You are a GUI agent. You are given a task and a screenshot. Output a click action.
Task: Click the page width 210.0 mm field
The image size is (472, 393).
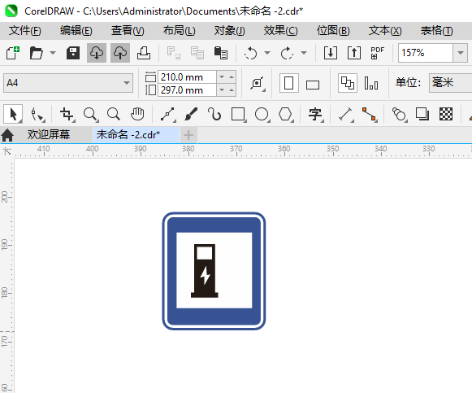tap(187, 77)
